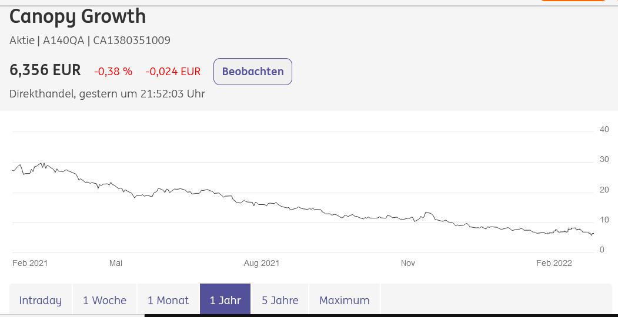Click the -0,024 EUR change value
Screen dimensions: 618x317
click(x=173, y=72)
